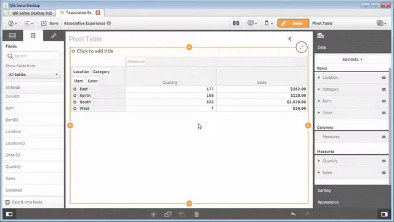Click the Item dimension header chip

point(78,81)
